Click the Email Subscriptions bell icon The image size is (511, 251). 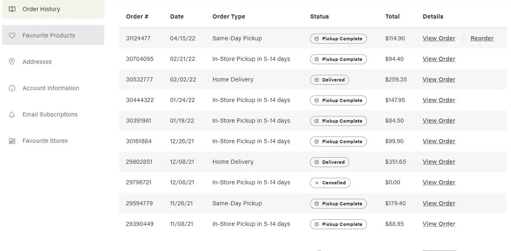click(12, 115)
